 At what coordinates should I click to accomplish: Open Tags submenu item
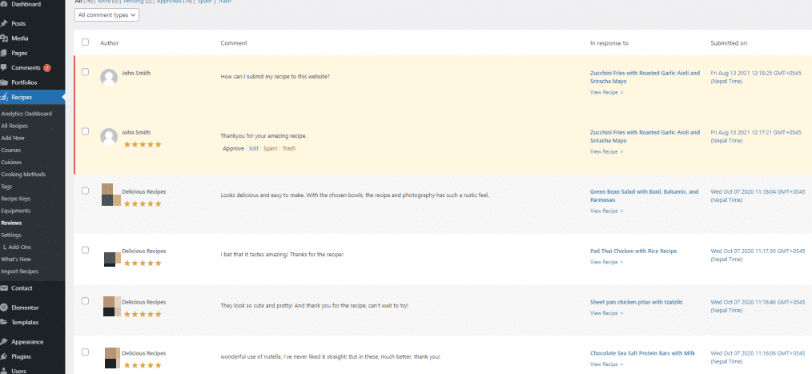6,187
